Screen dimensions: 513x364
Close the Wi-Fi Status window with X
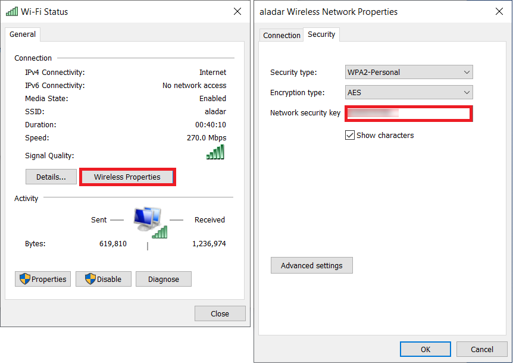237,11
